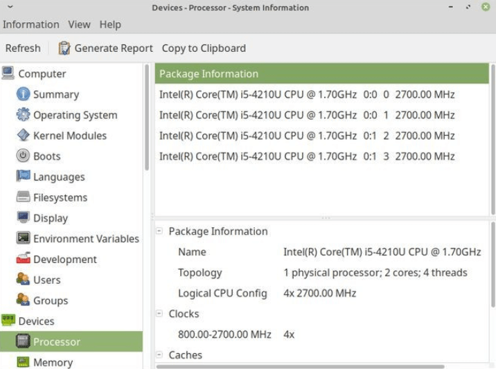Select the Operating System gear icon

[x=23, y=115]
